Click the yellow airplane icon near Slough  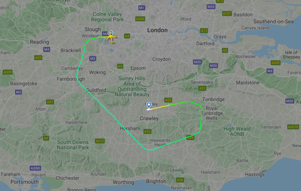[111, 37]
